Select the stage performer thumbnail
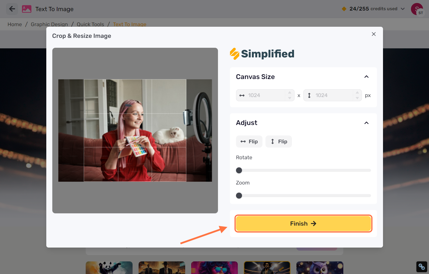Screen dimensions: 429x274 click(x=267, y=268)
